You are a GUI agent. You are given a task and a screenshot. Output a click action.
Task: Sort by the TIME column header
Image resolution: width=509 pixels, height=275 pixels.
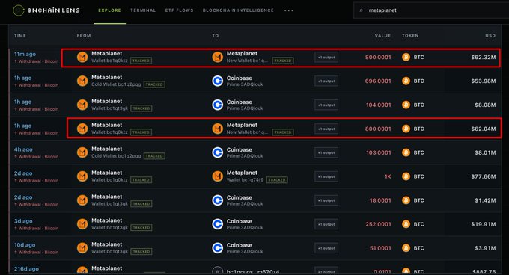(x=20, y=36)
